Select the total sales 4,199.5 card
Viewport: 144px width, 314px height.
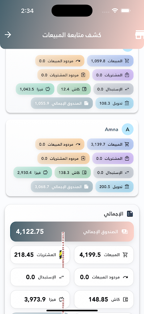point(104,255)
